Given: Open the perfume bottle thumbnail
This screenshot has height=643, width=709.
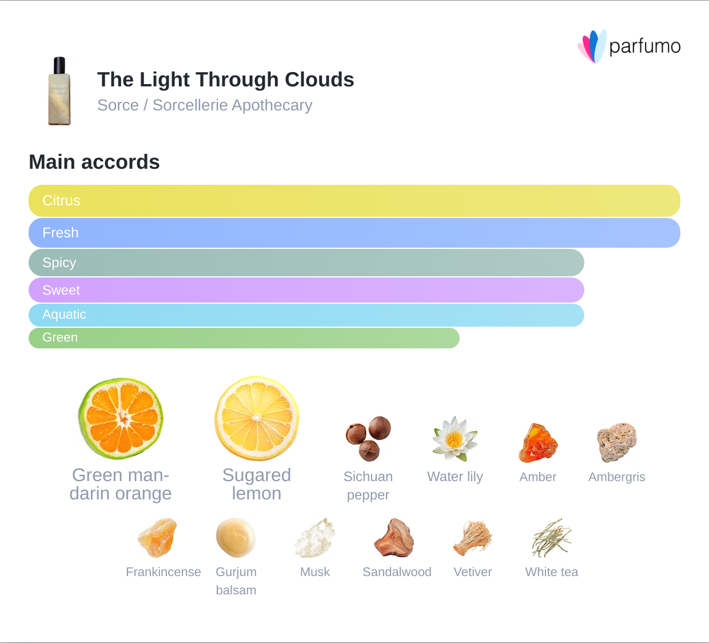Looking at the screenshot, I should pos(59,91).
